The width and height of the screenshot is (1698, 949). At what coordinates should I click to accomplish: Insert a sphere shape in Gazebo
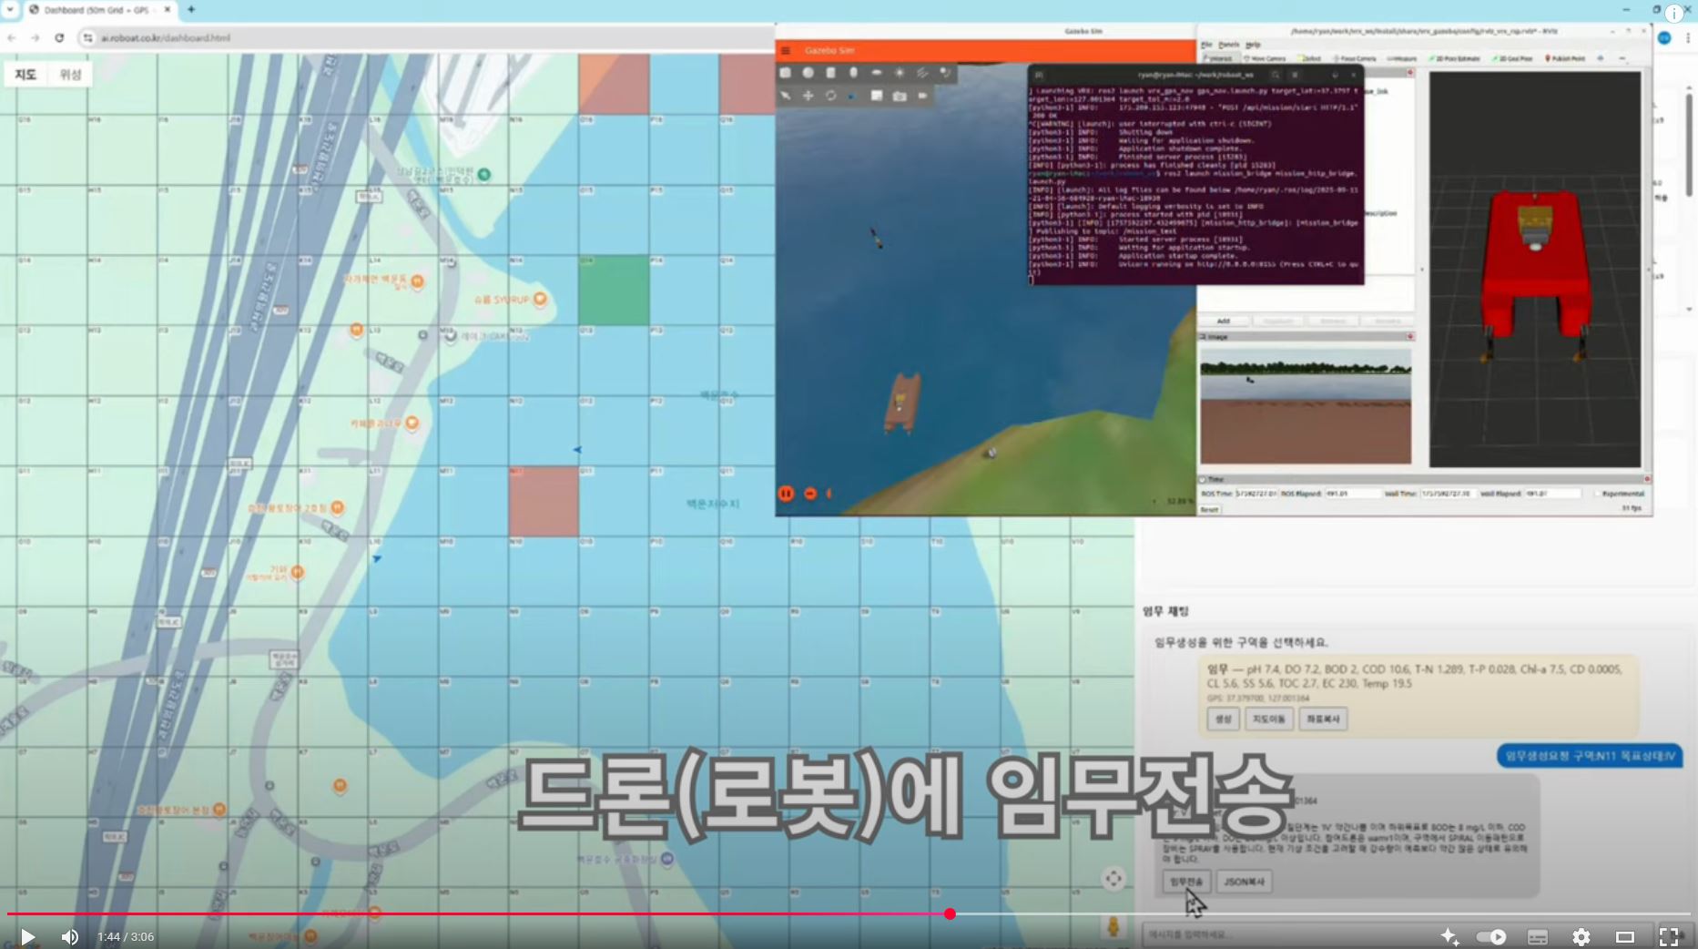pos(808,73)
